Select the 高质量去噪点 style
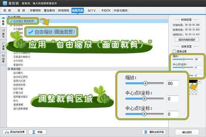Image resolution: width=206 pixels, height=137 pixels. tap(21, 97)
